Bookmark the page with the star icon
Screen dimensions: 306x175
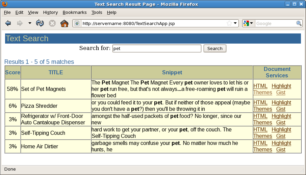[229, 23]
